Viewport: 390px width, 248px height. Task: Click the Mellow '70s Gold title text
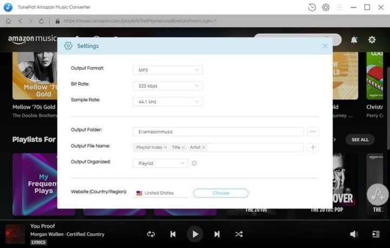(x=34, y=107)
